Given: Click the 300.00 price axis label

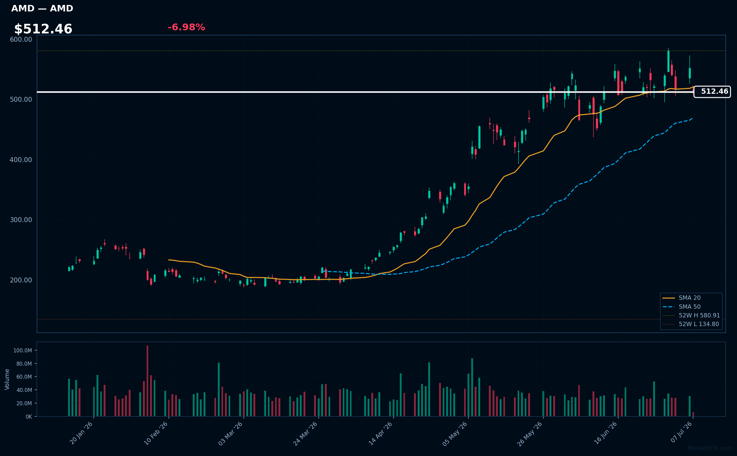Looking at the screenshot, I should pyautogui.click(x=21, y=220).
